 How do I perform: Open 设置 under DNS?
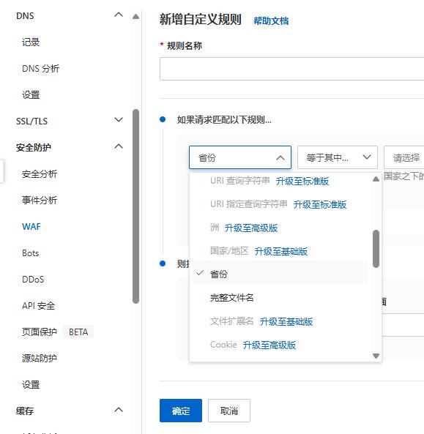[x=31, y=95]
